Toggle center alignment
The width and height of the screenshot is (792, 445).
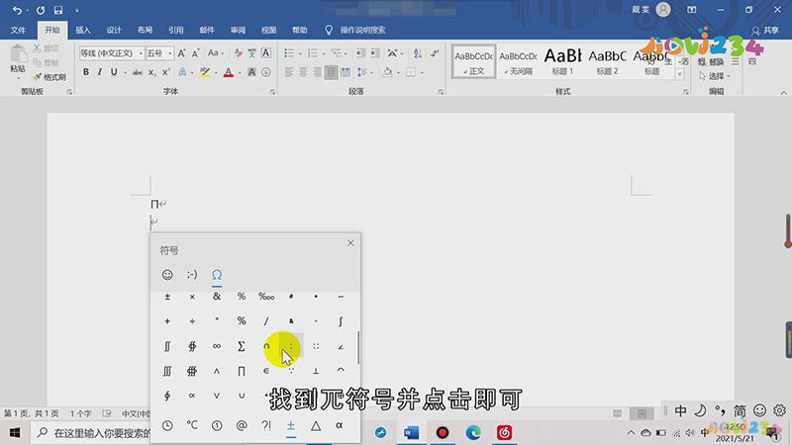(x=303, y=72)
